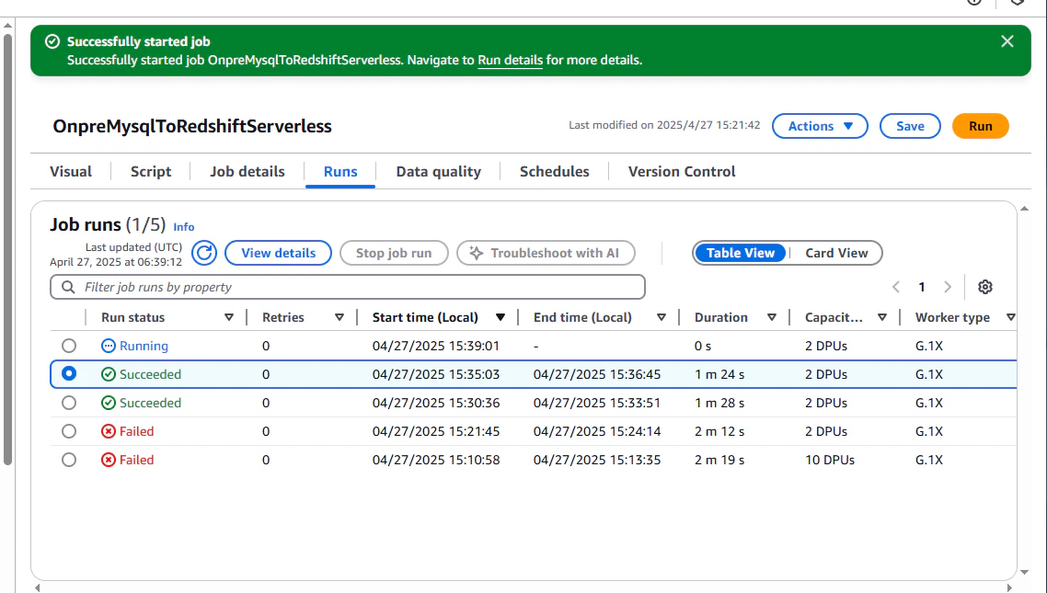Screen dimensions: 1047x593
Task: Switch to Card View
Action: coord(836,253)
